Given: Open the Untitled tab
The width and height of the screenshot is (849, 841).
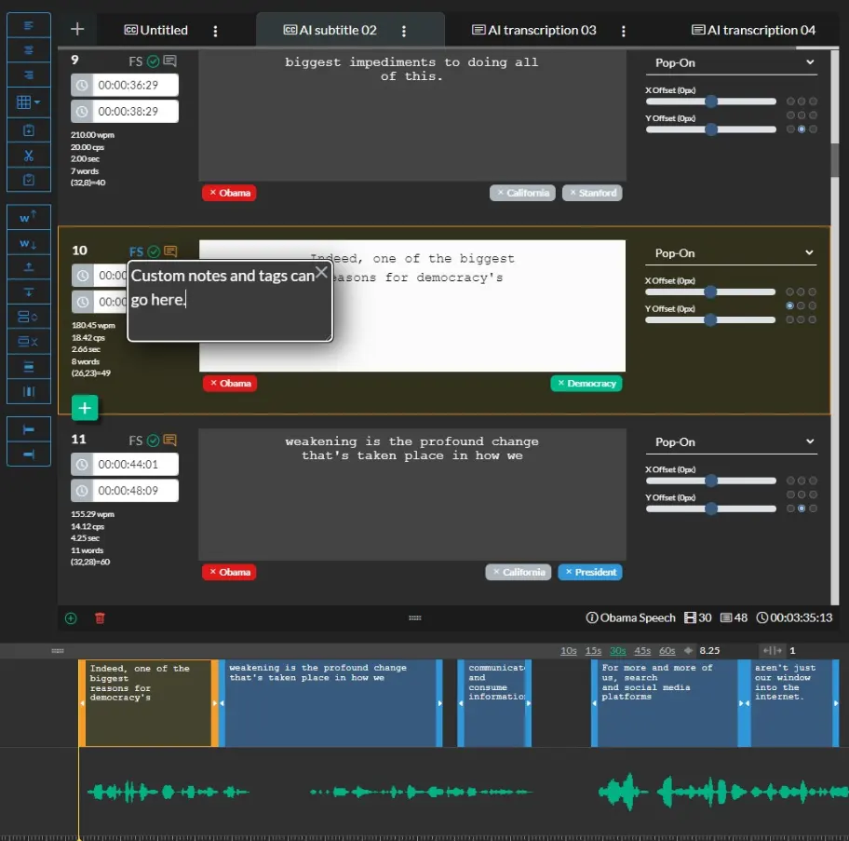Looking at the screenshot, I should [156, 30].
